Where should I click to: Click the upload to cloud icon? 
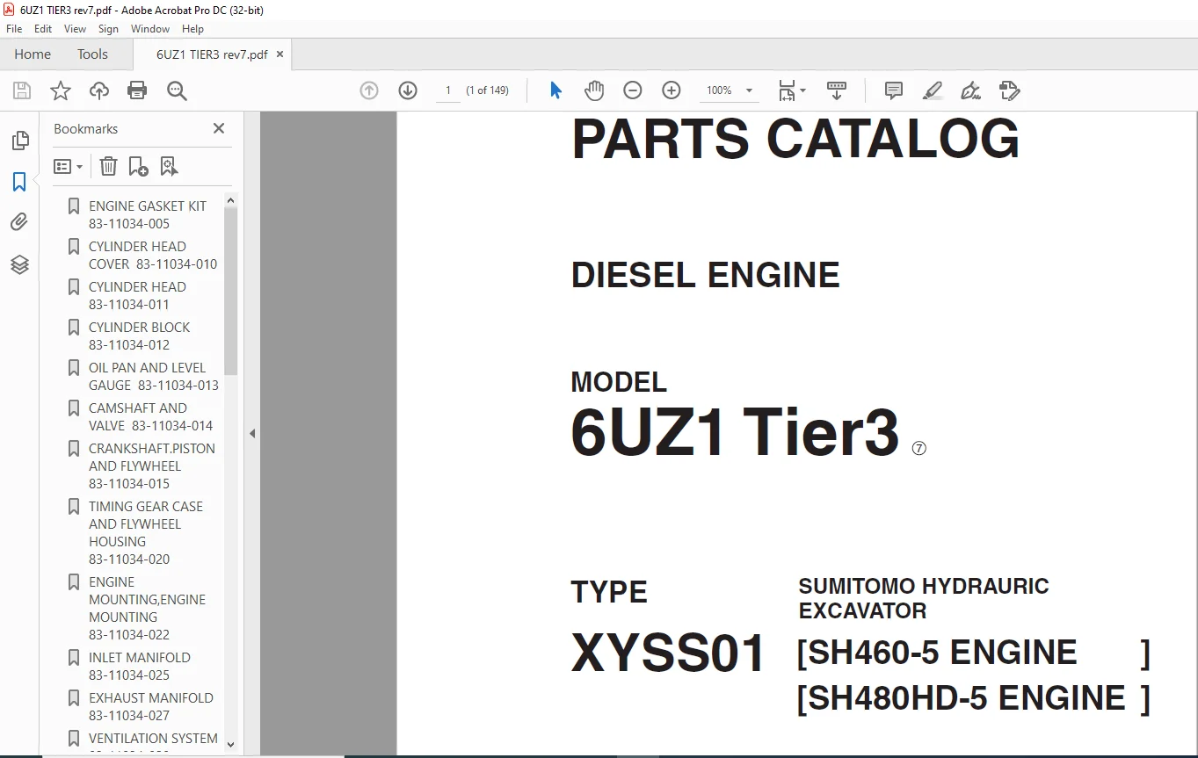pyautogui.click(x=99, y=90)
